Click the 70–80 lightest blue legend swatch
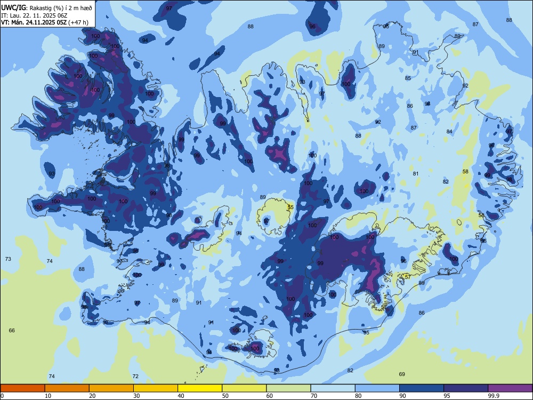 click(x=333, y=388)
